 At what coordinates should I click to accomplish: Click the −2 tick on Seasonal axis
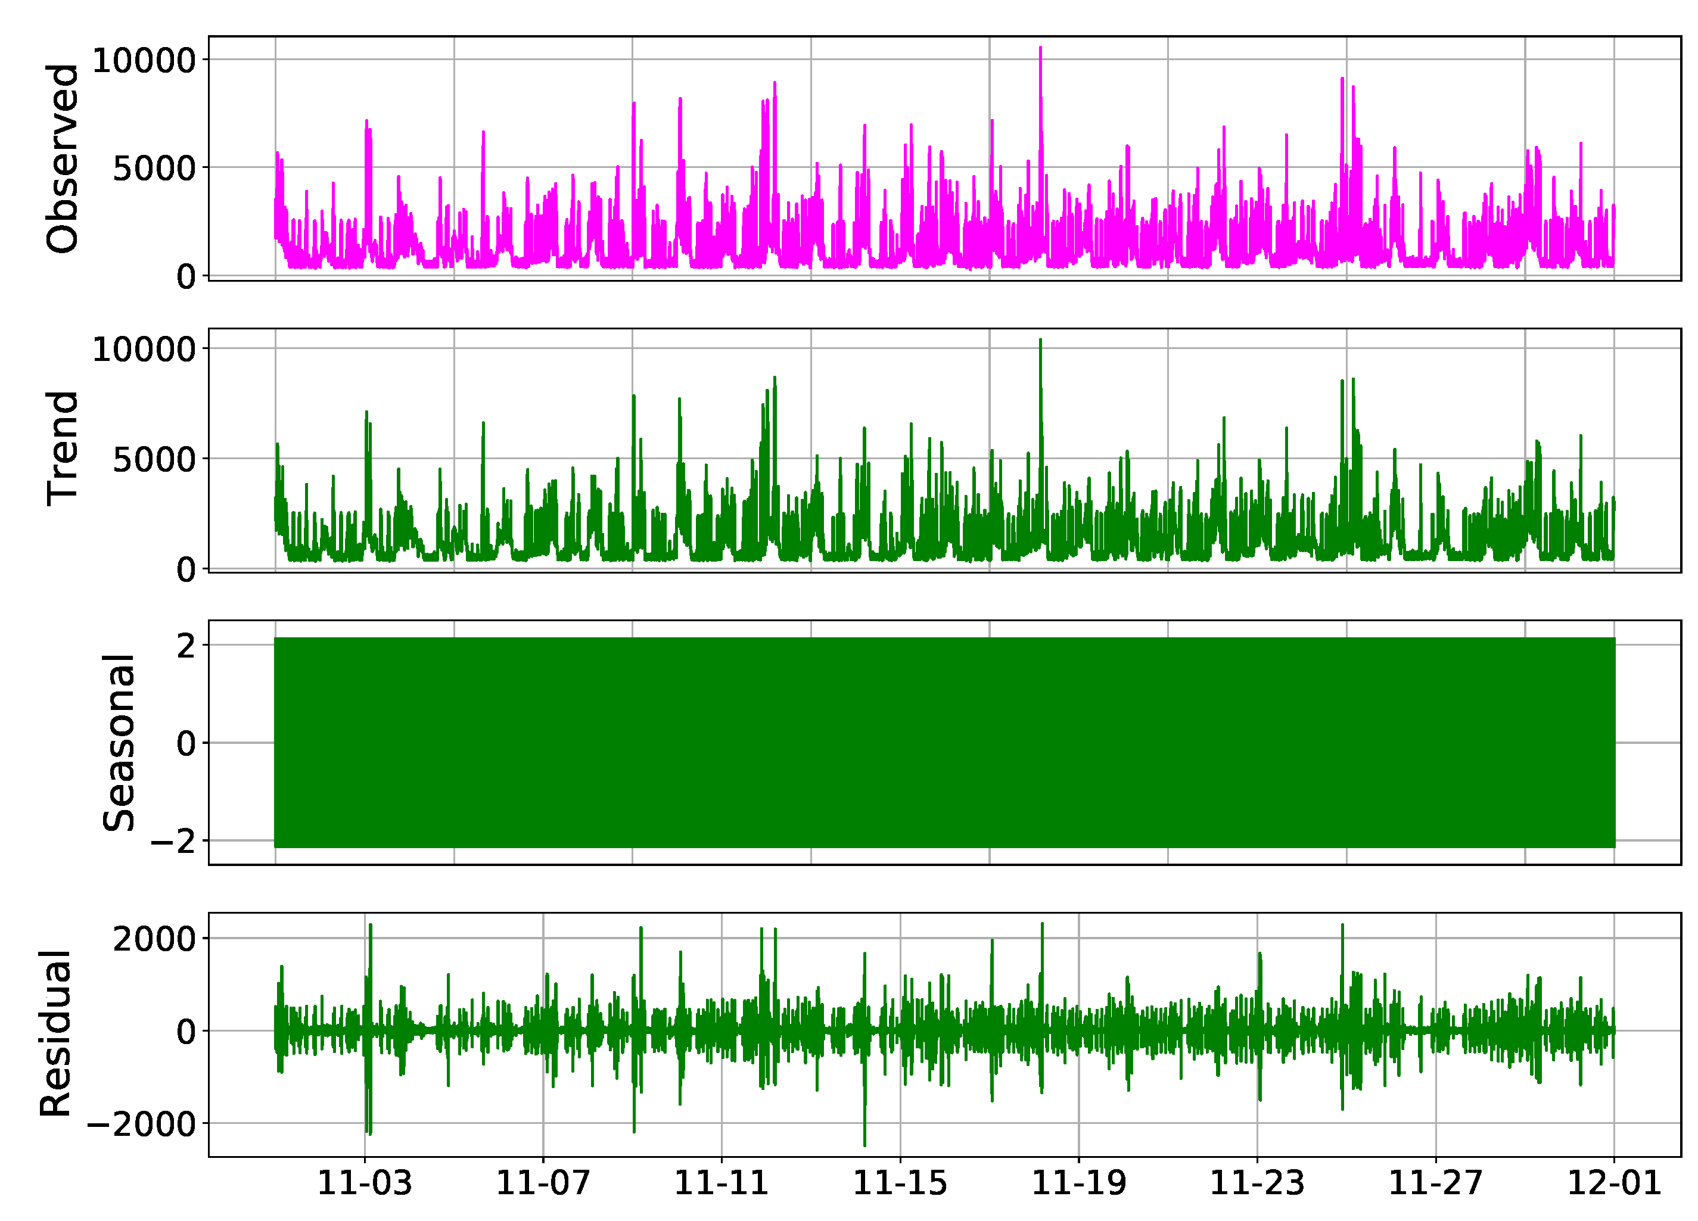click(173, 840)
